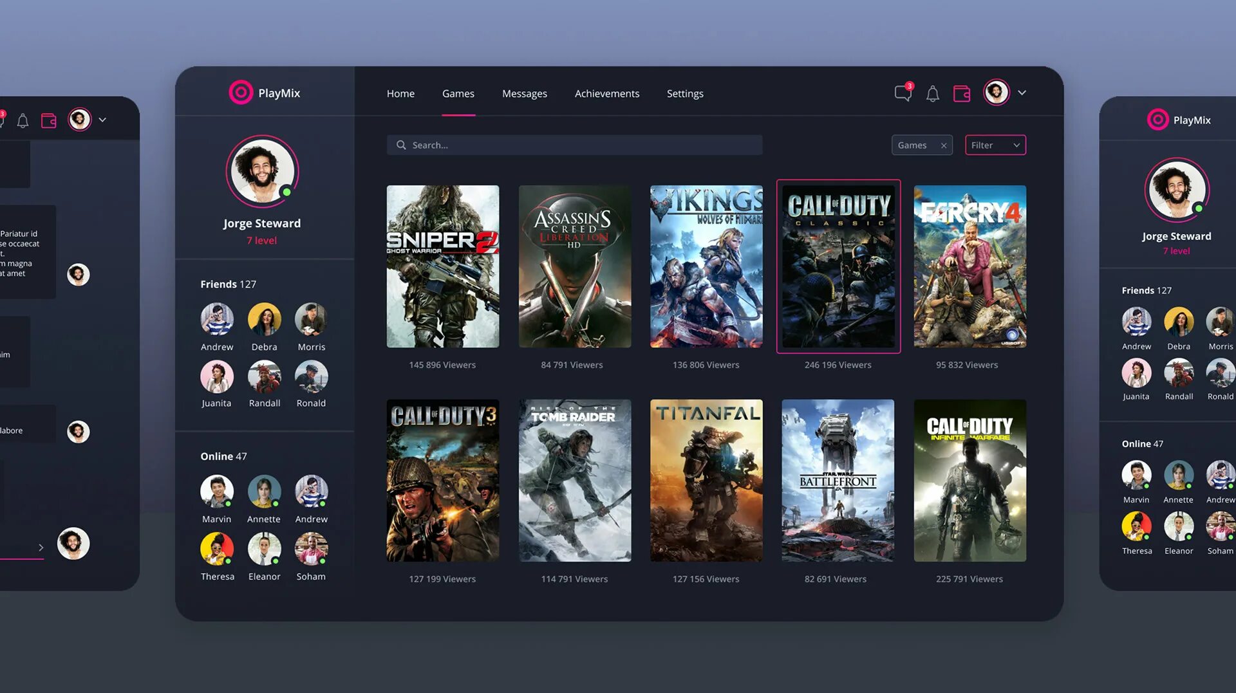Open wallet icon in main window header
Image resolution: width=1236 pixels, height=693 pixels.
tap(961, 94)
